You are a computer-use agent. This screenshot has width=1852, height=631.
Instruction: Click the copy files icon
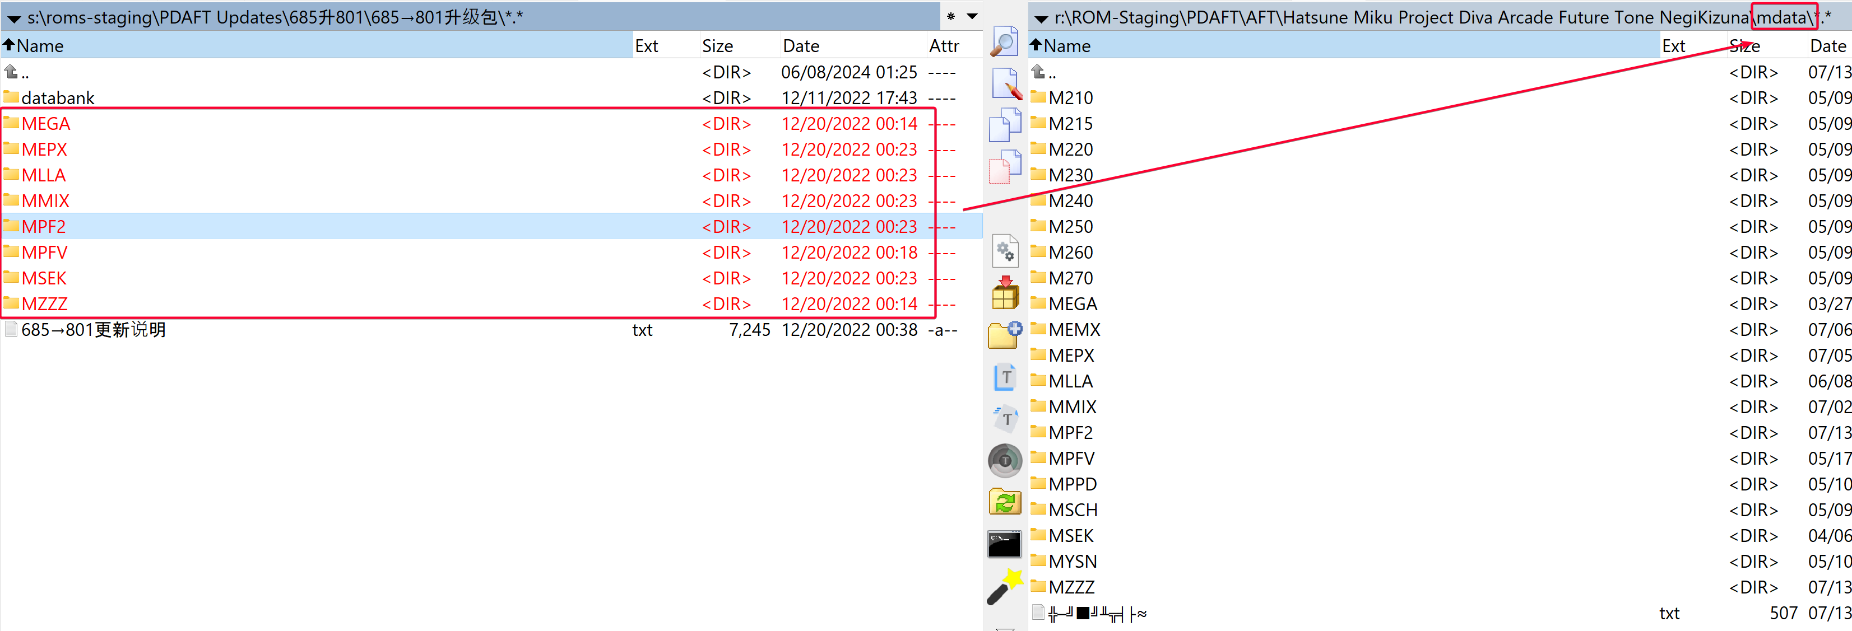pos(1005,125)
